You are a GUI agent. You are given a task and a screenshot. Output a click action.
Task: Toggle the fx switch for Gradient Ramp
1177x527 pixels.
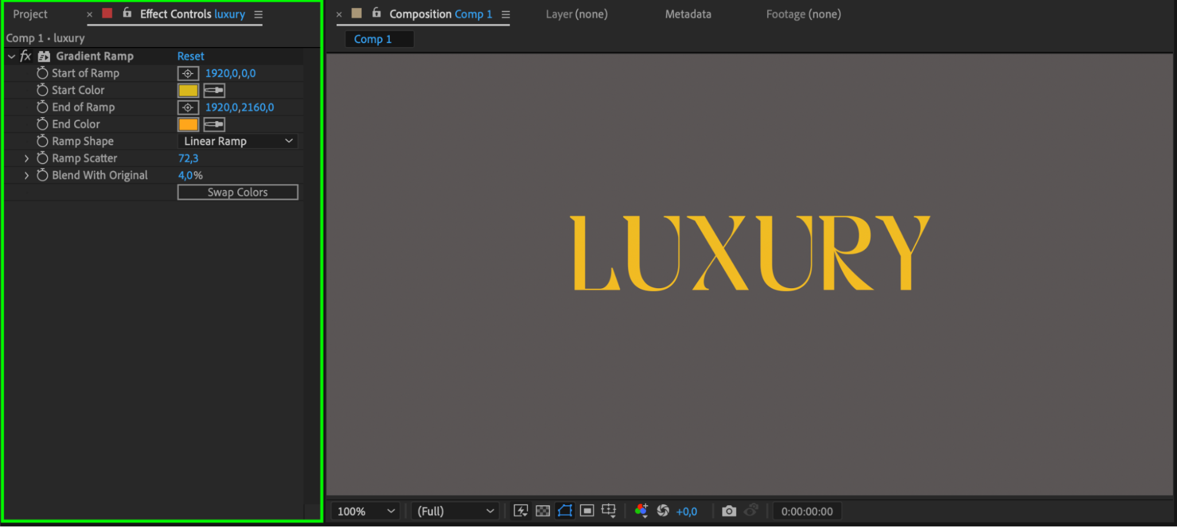(25, 56)
